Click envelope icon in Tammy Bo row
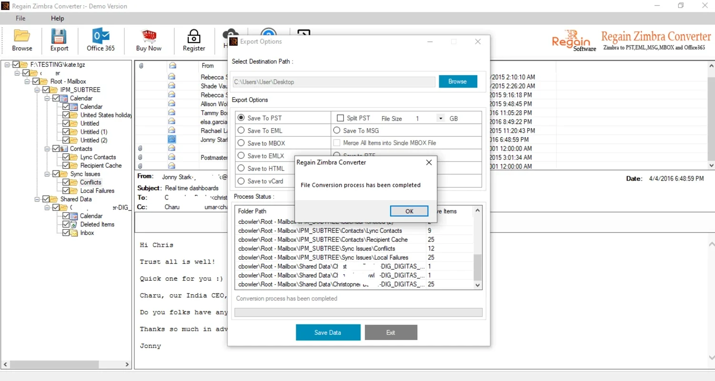This screenshot has width=715, height=381. click(x=172, y=112)
